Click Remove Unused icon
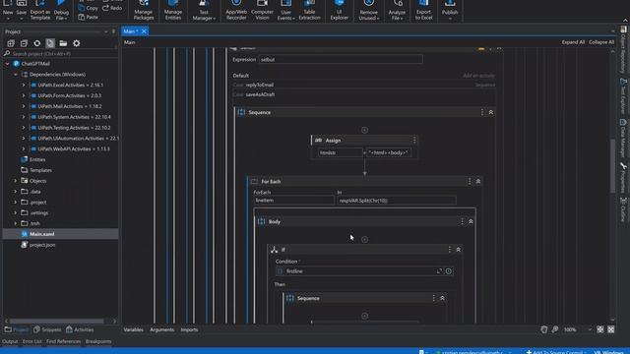The width and height of the screenshot is (630, 354). point(368,11)
